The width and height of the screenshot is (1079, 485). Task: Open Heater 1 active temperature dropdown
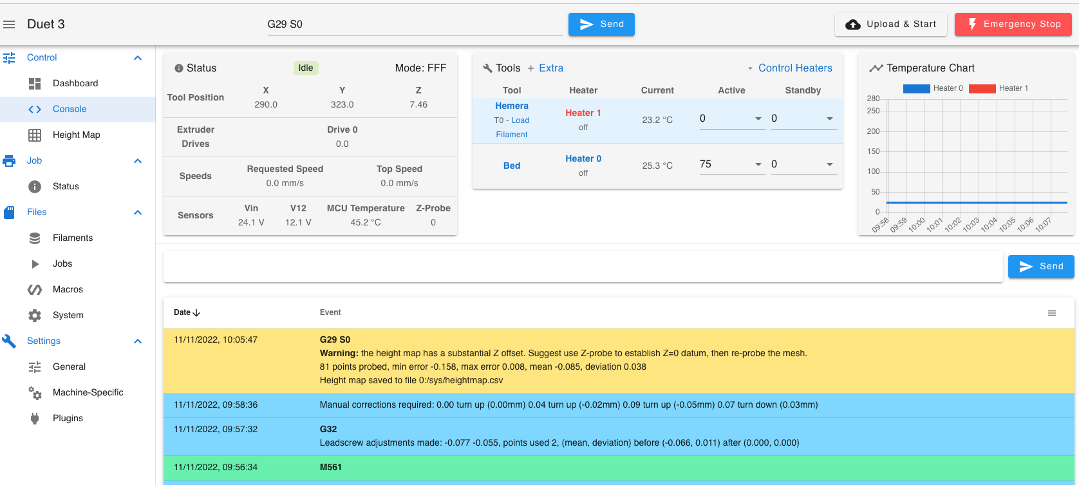pyautogui.click(x=758, y=119)
